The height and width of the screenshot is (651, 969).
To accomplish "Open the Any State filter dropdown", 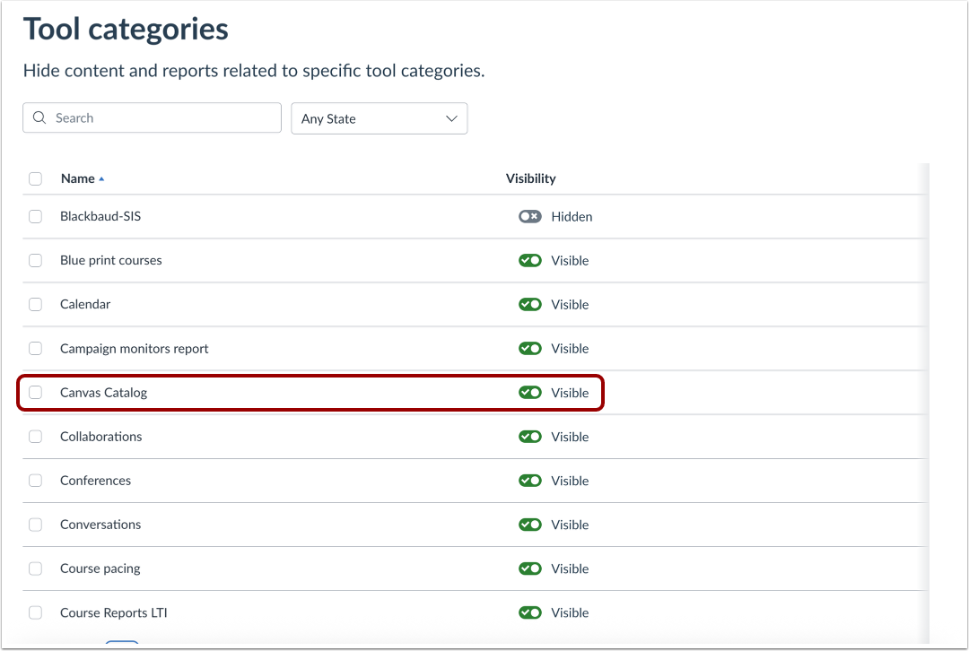I will [x=379, y=117].
